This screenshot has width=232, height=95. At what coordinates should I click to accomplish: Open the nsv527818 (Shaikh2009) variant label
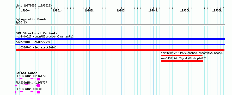tap(33, 42)
